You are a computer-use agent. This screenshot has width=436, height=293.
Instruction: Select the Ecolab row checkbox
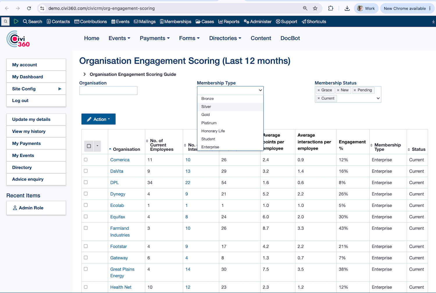tap(86, 205)
